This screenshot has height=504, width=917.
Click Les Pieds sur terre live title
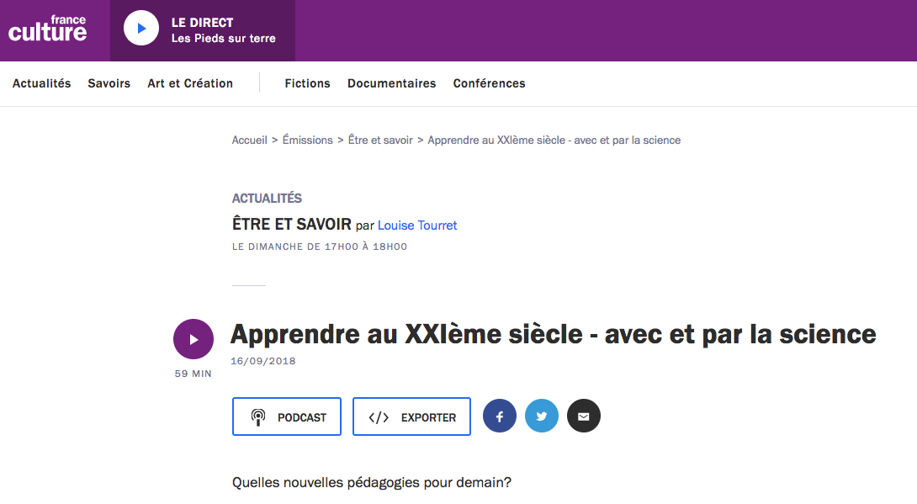[224, 39]
